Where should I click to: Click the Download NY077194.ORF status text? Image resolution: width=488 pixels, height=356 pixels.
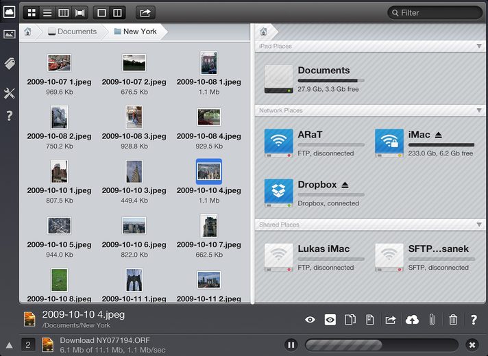105,340
